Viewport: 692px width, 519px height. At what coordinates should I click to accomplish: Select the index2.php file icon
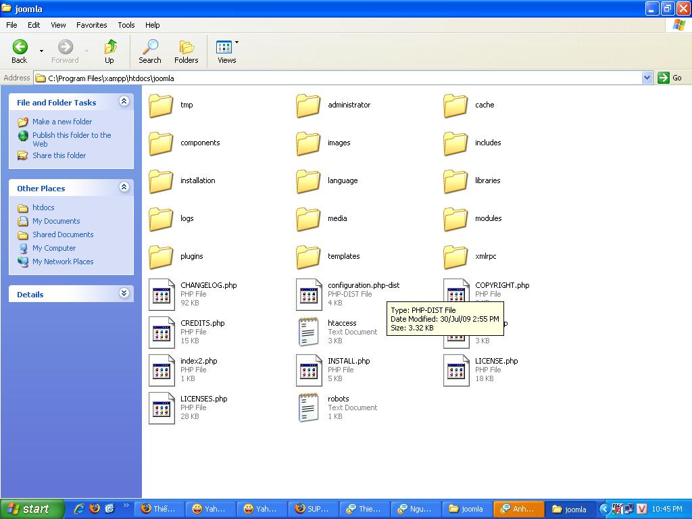pos(162,370)
